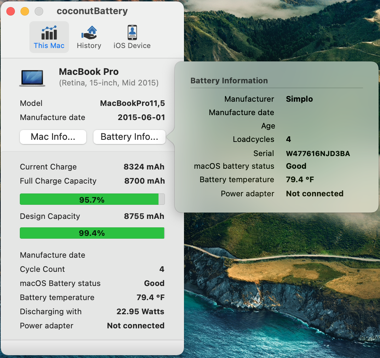Viewport: 380px width, 358px height.
Task: Click the macOS Battery status label in main window
Action: pyautogui.click(x=60, y=283)
